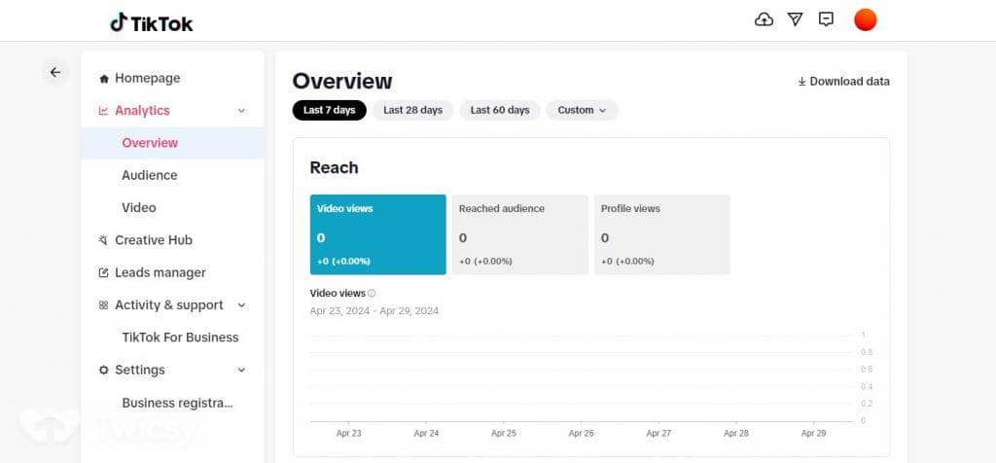Click the Analytics sidebar label
The image size is (996, 463).
142,111
